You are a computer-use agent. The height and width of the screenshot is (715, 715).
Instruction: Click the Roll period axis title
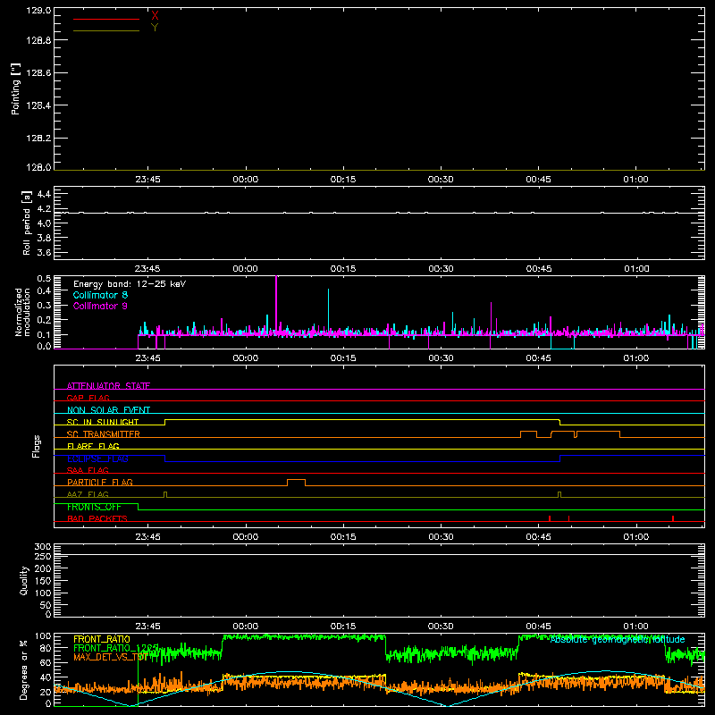pos(27,223)
